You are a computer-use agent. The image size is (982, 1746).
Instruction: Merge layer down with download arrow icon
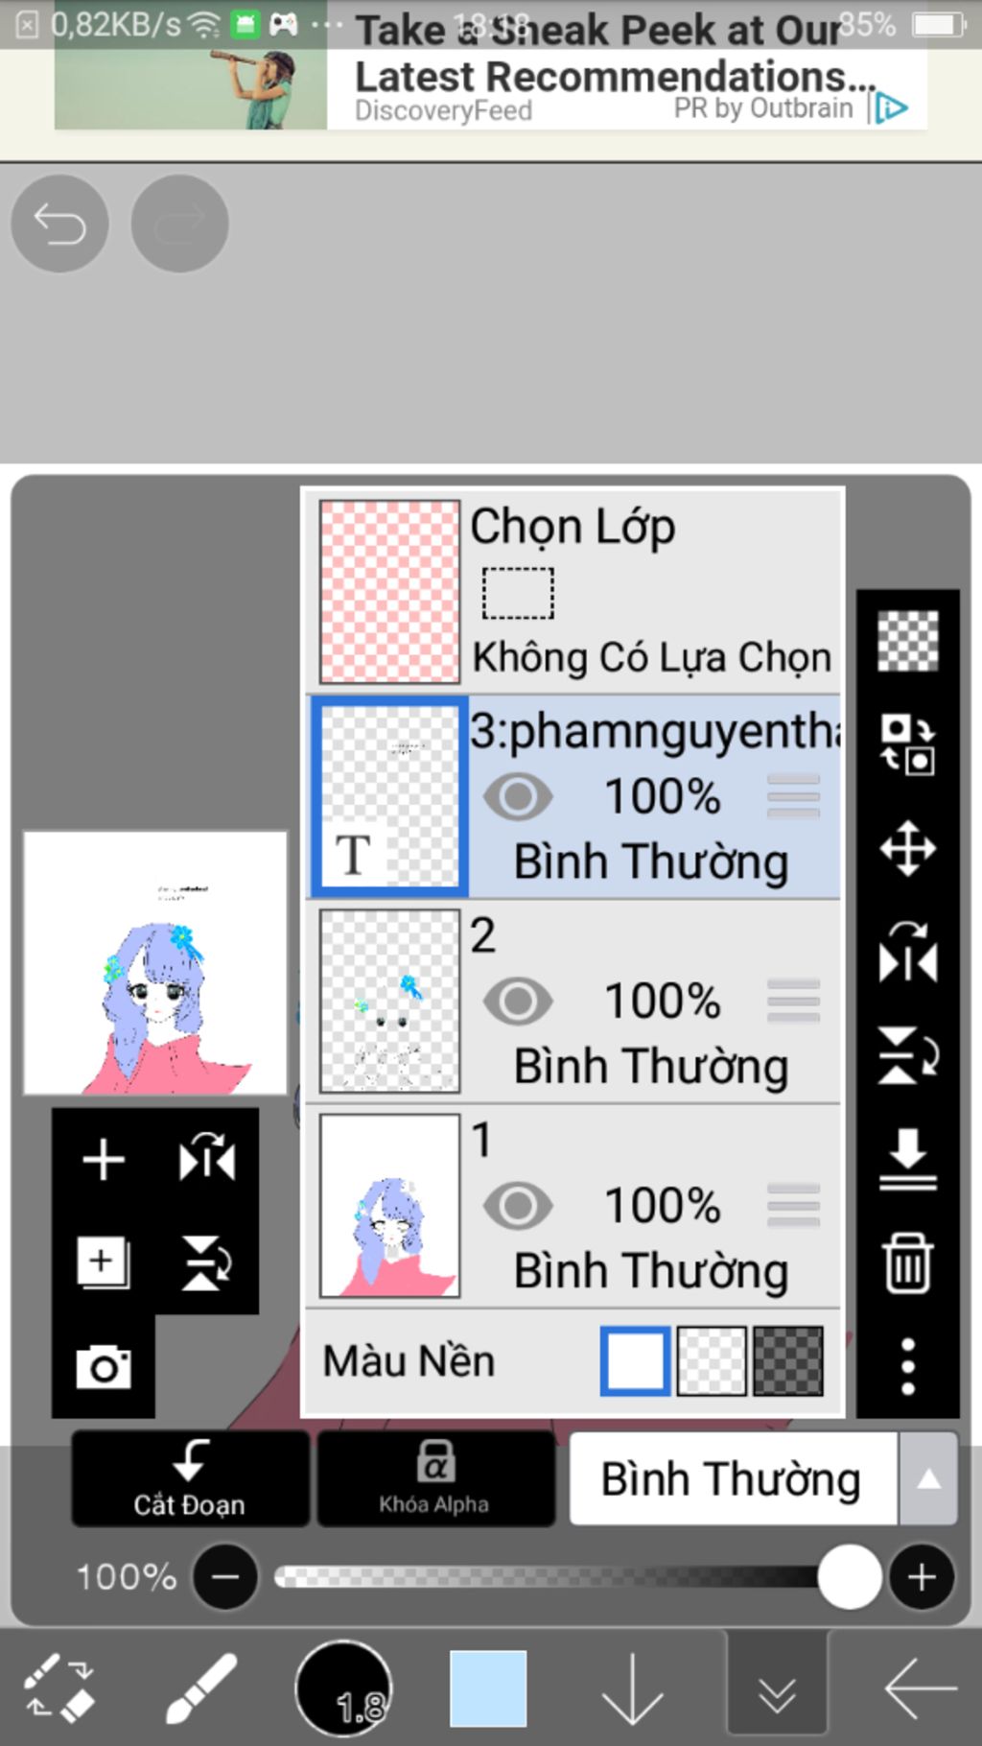pos(907,1159)
